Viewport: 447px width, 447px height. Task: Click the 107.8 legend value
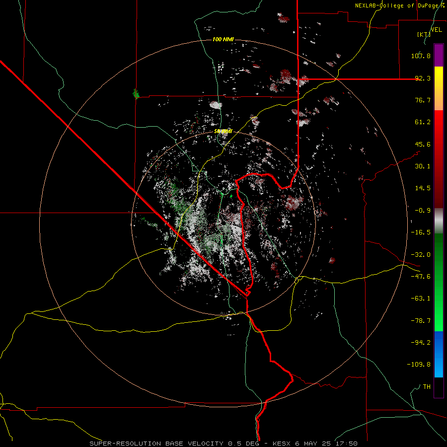[421, 56]
